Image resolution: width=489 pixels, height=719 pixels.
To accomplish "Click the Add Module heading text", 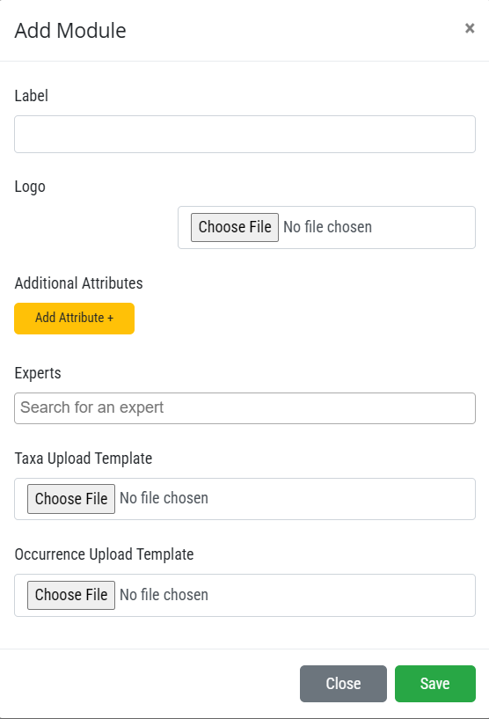I will click(x=70, y=31).
